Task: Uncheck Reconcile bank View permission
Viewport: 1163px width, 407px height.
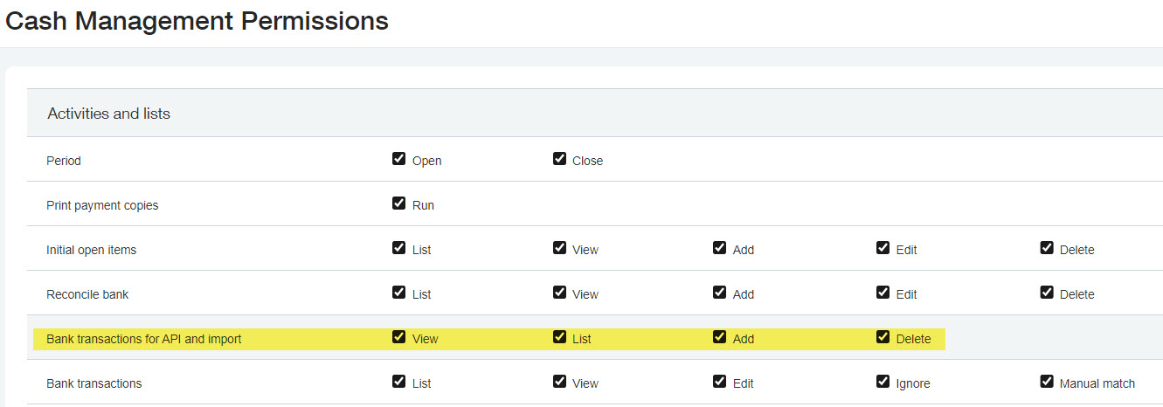Action: click(x=559, y=293)
